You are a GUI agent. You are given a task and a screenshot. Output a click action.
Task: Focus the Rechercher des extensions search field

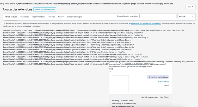158,16
